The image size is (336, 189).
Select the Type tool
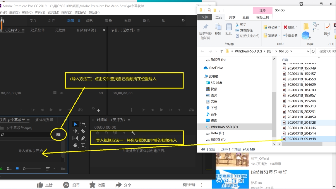[x=83, y=145]
